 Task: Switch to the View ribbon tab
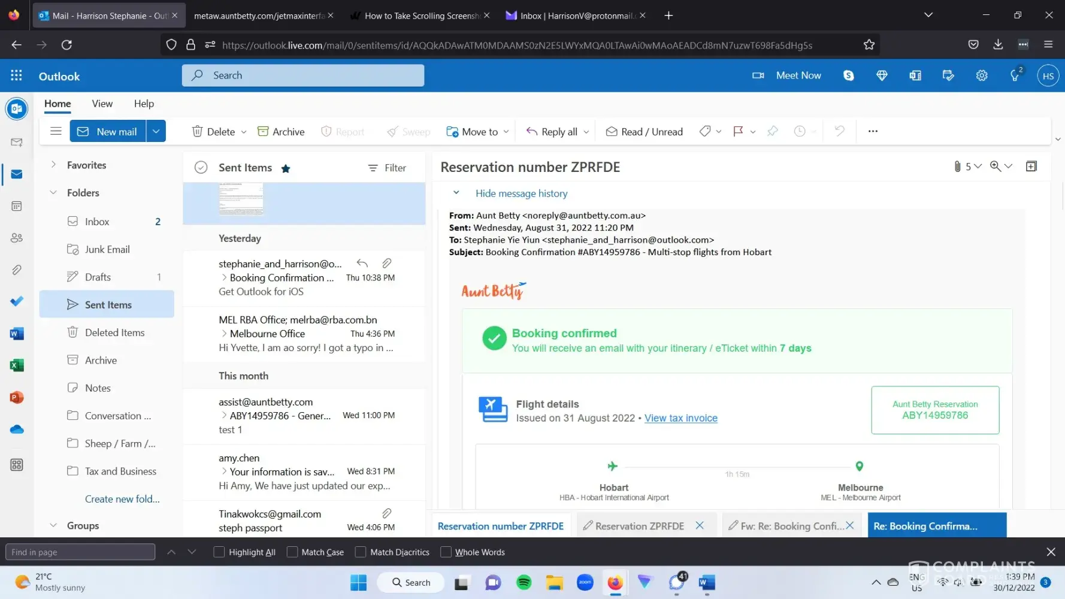pyautogui.click(x=102, y=104)
